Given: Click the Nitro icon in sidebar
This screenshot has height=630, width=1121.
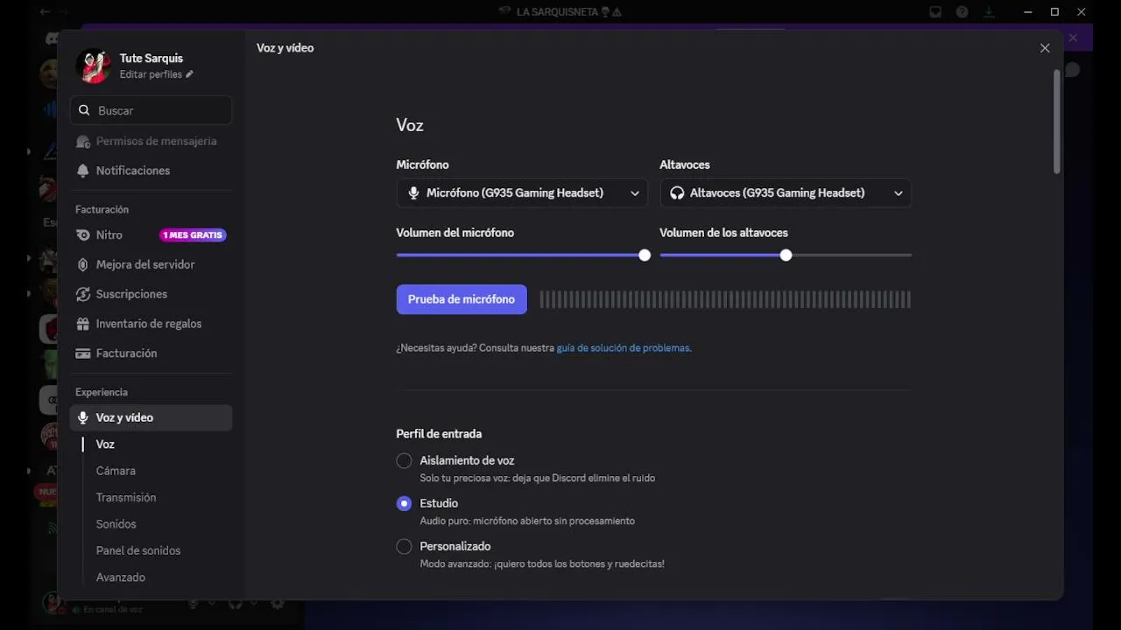Looking at the screenshot, I should coord(83,235).
